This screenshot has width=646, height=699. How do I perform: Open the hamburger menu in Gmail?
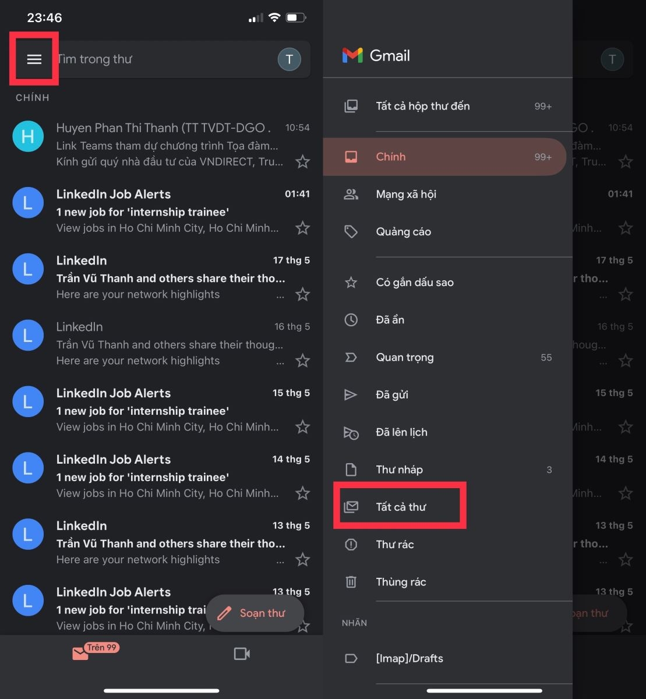tap(34, 59)
